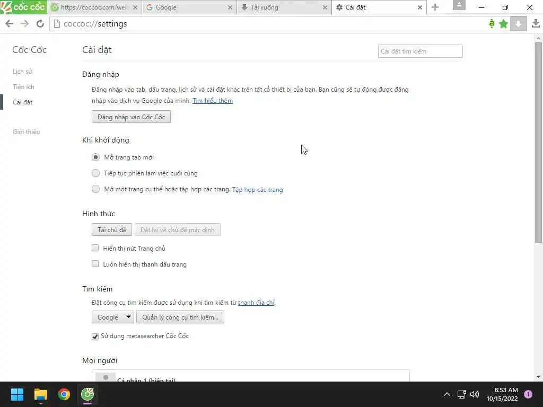Viewport: 543px width, 407px height.
Task: Click 'Đăng nhập vào Cốc Cốc' button
Action: 132,117
